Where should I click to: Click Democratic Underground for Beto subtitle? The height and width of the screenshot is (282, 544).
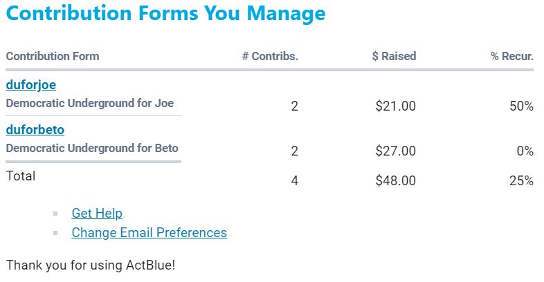(x=92, y=148)
